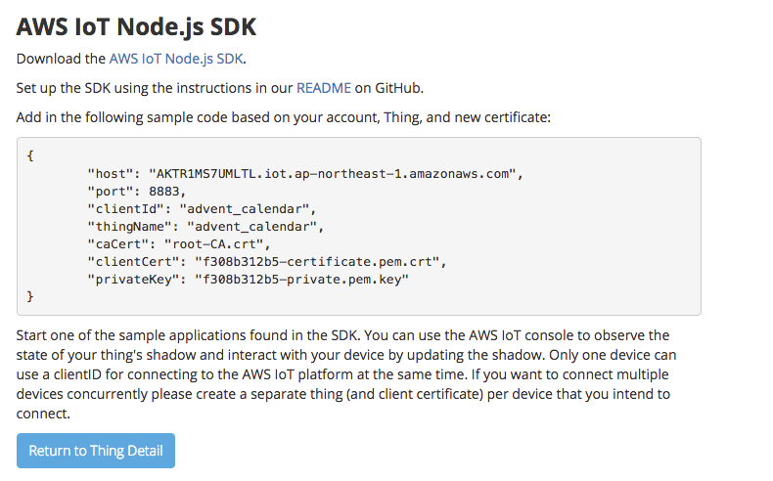Click the "caCert": "root-CA.crt" line
This screenshot has height=481, width=773.
[x=179, y=244]
